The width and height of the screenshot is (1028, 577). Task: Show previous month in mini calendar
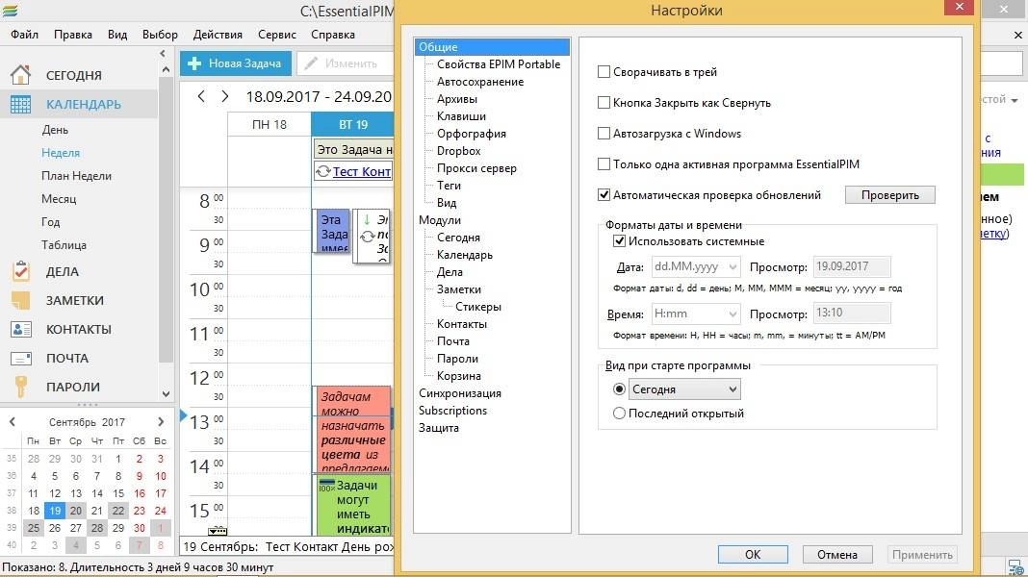pyautogui.click(x=12, y=422)
